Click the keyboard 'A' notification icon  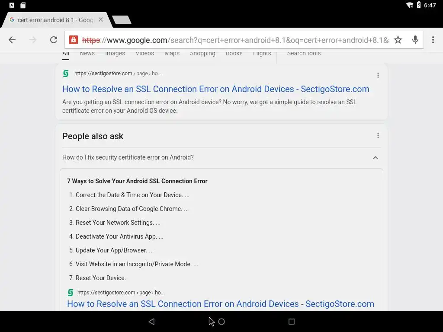click(12, 5)
